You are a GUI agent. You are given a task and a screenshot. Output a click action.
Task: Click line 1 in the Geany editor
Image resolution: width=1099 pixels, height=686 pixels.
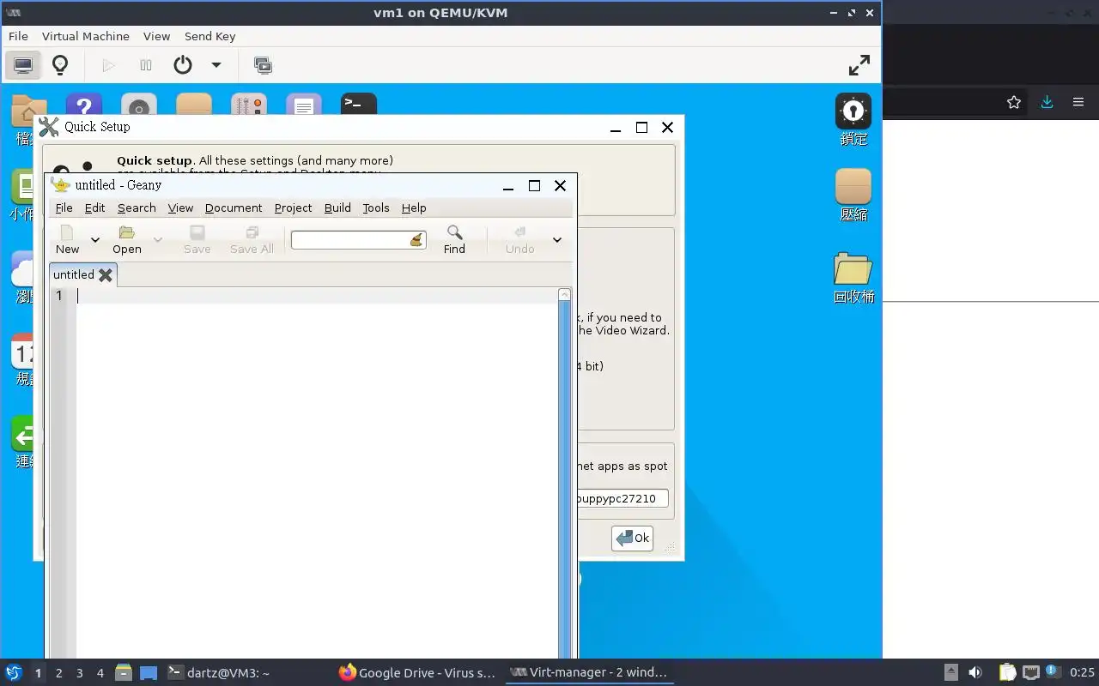tap(317, 296)
